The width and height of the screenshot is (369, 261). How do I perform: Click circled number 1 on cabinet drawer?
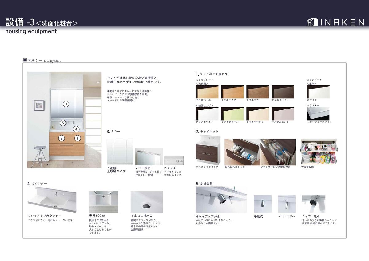coord(77,138)
